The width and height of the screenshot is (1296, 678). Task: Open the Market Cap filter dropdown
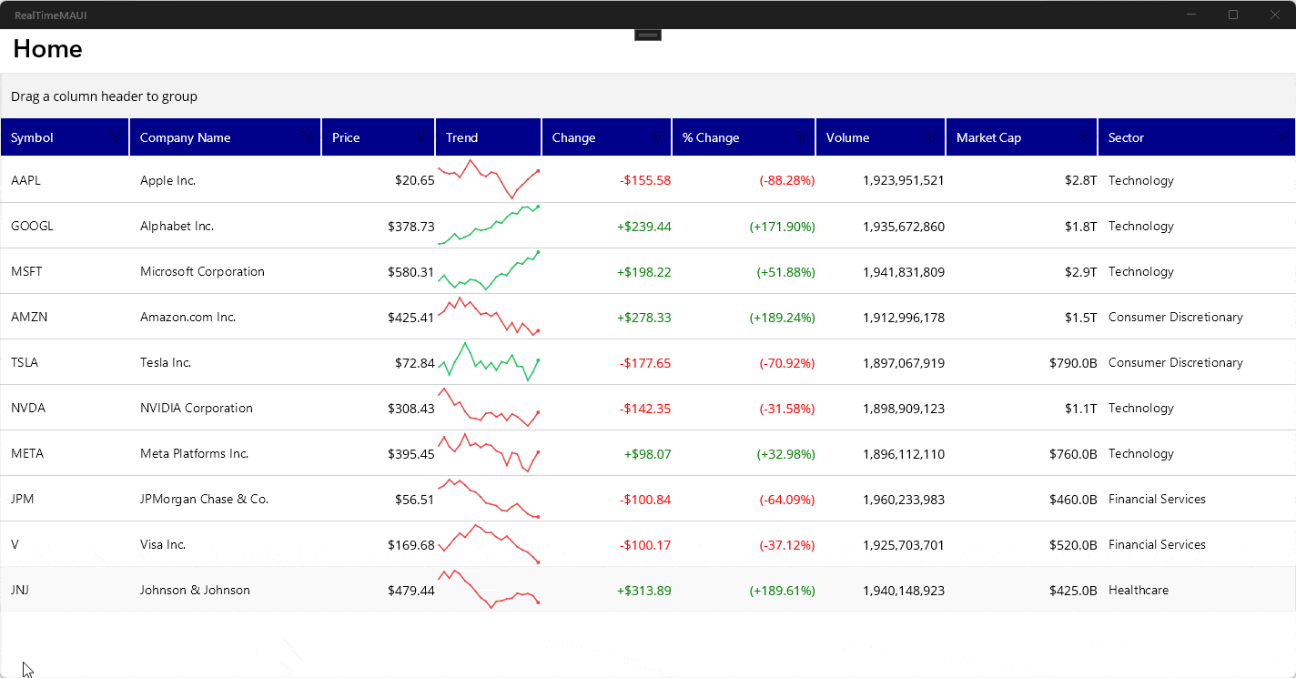(x=1082, y=137)
